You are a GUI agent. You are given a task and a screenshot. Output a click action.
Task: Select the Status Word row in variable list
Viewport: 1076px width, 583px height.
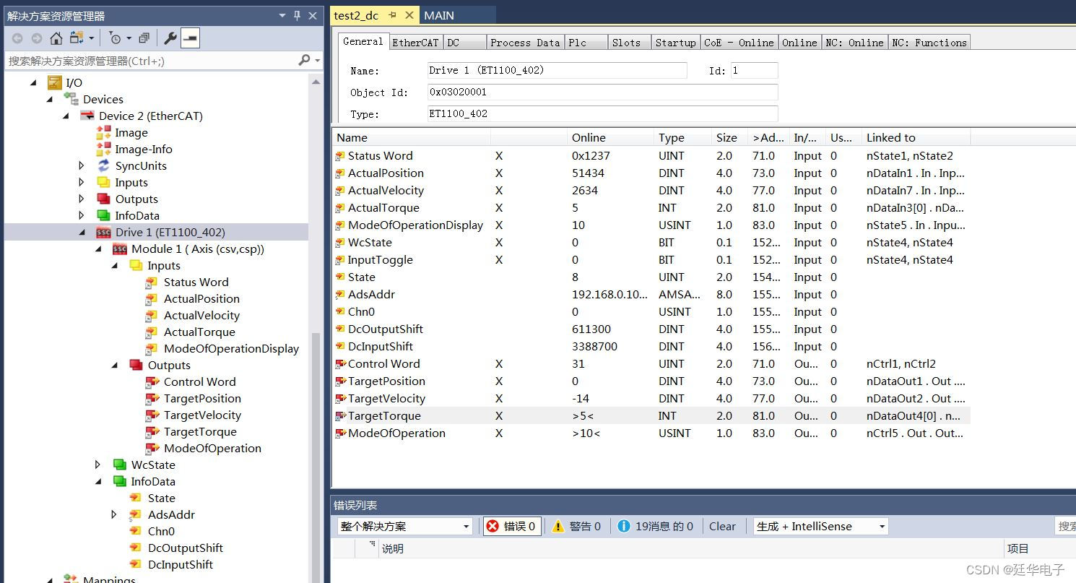click(651, 156)
